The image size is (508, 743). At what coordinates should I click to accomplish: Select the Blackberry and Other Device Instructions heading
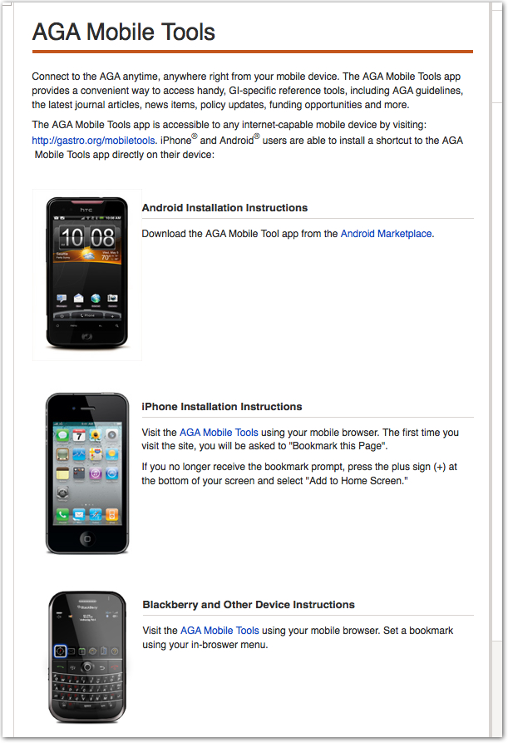(x=249, y=605)
